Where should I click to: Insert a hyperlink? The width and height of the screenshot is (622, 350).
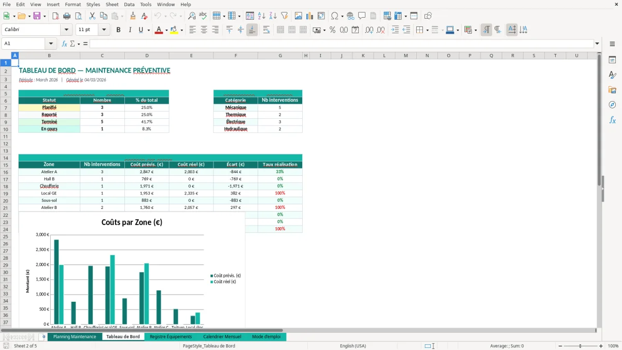click(x=350, y=16)
